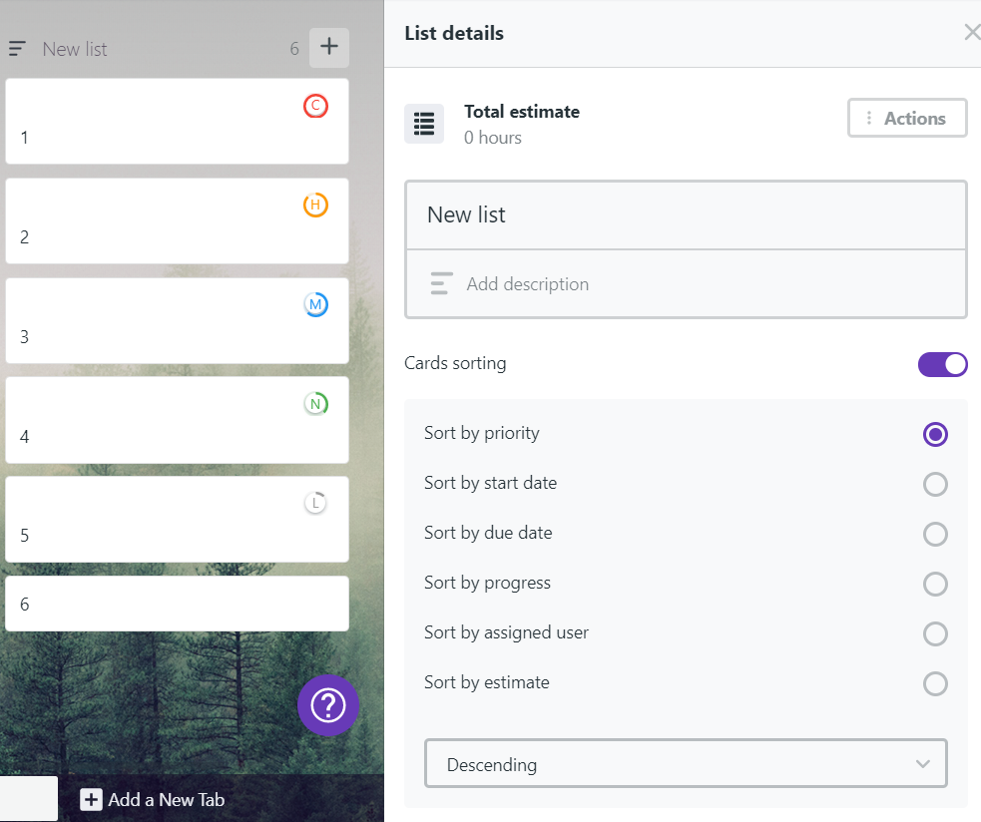
Task: Click the Total estimate list icon
Action: 423,124
